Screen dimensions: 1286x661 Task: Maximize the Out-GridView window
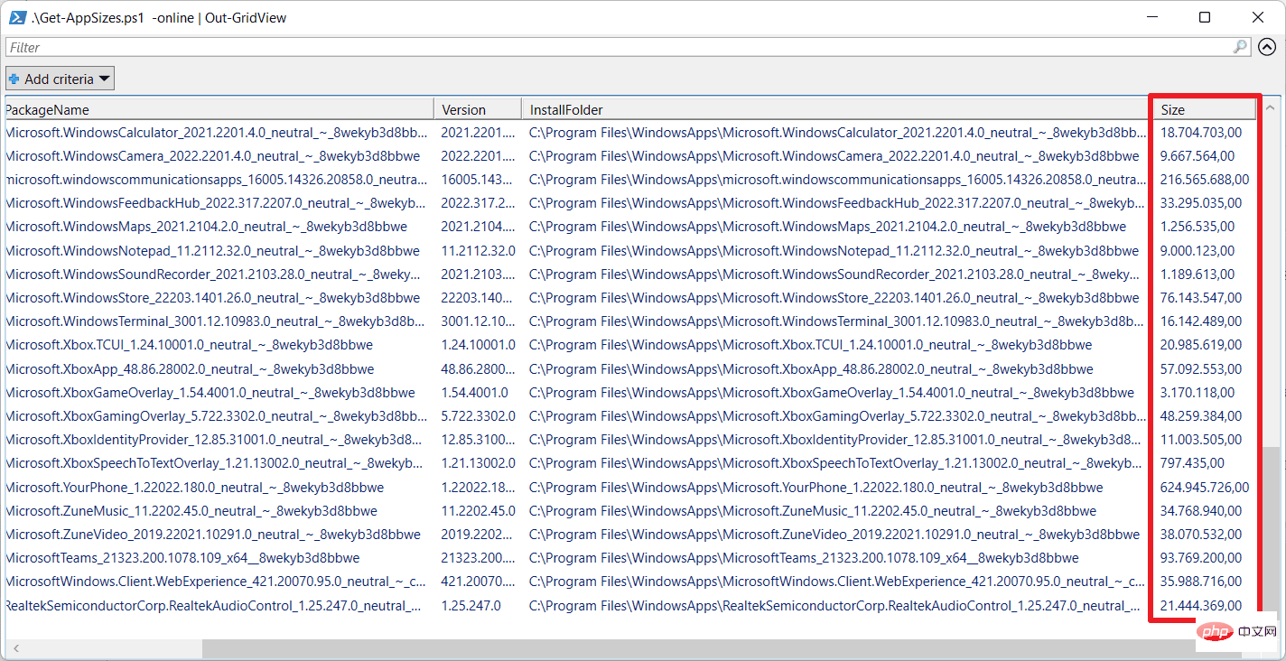point(1205,17)
